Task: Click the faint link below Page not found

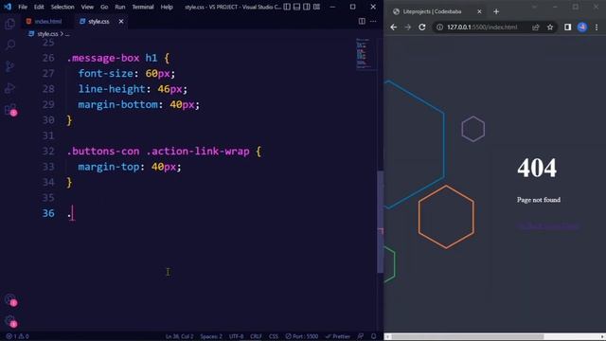Action: 548,226
